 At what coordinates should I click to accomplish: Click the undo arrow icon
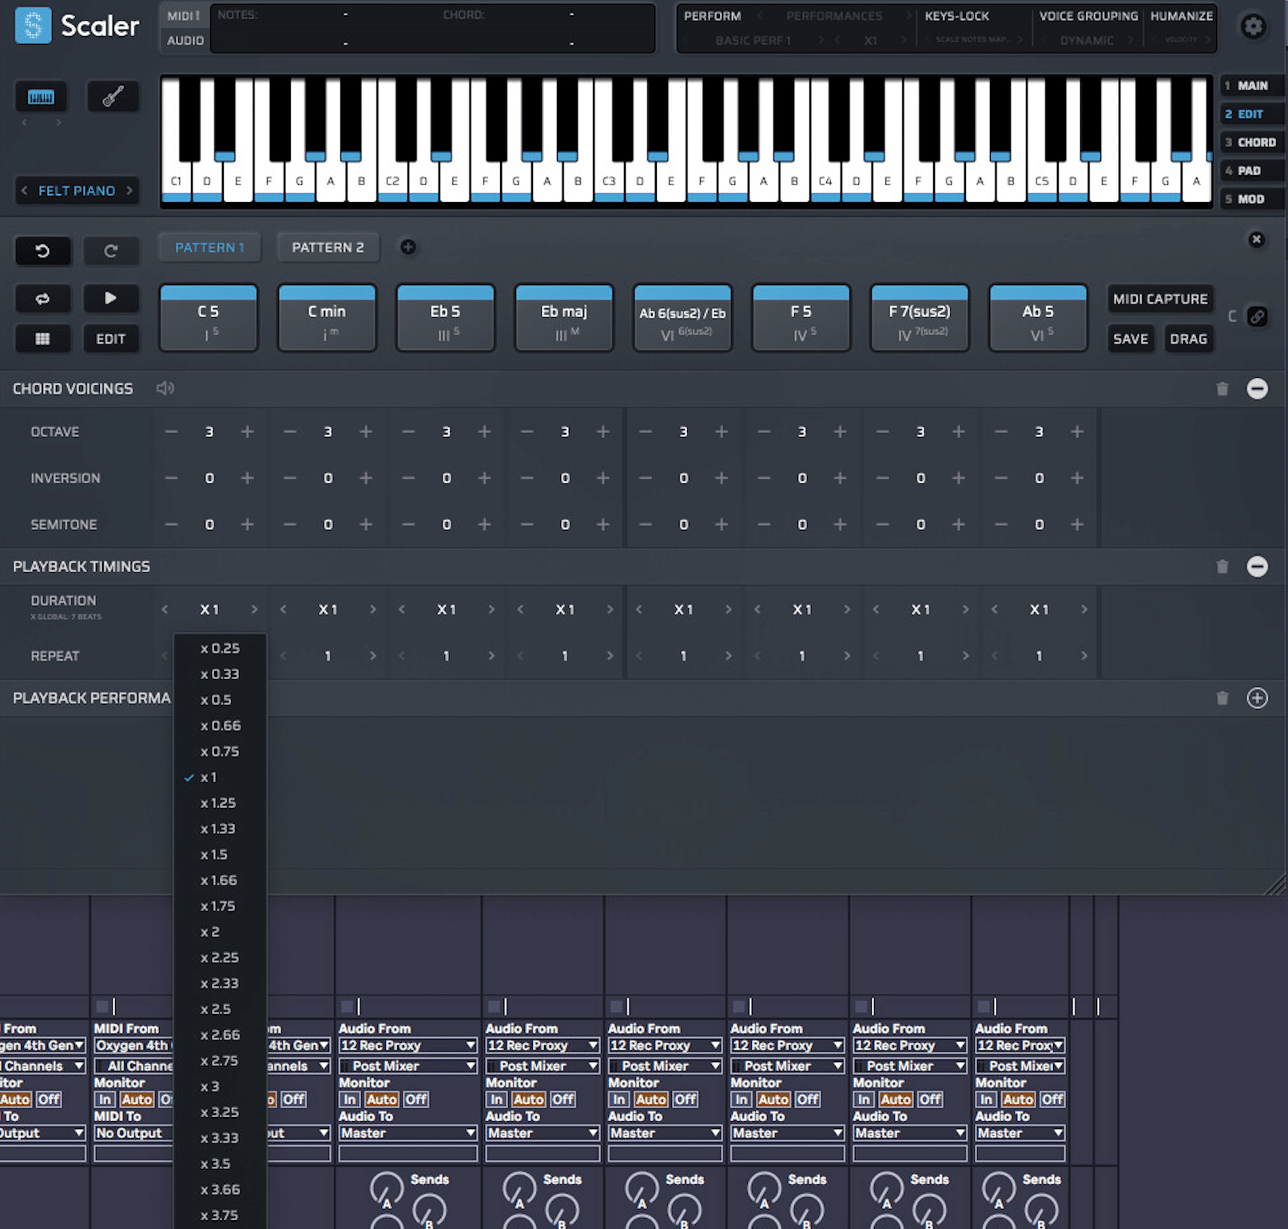tap(42, 251)
